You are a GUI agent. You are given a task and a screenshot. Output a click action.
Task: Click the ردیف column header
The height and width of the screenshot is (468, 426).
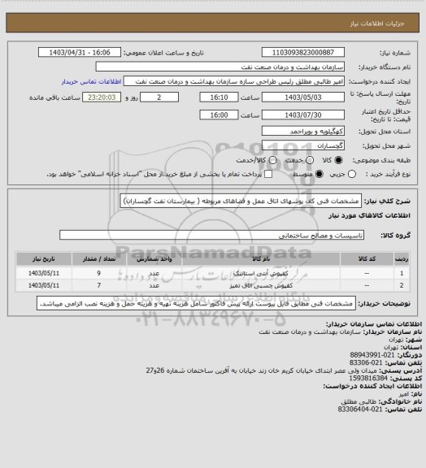click(402, 259)
